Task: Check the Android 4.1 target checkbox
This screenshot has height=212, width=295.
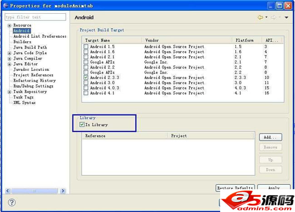Action: pos(86,93)
